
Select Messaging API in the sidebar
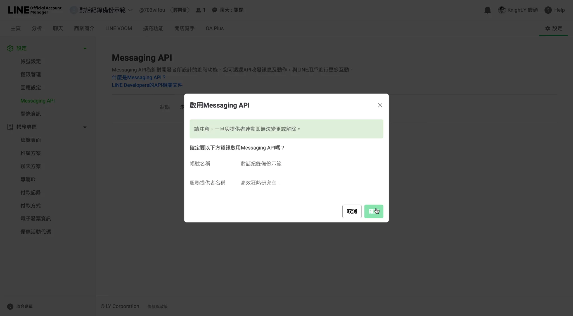click(37, 101)
